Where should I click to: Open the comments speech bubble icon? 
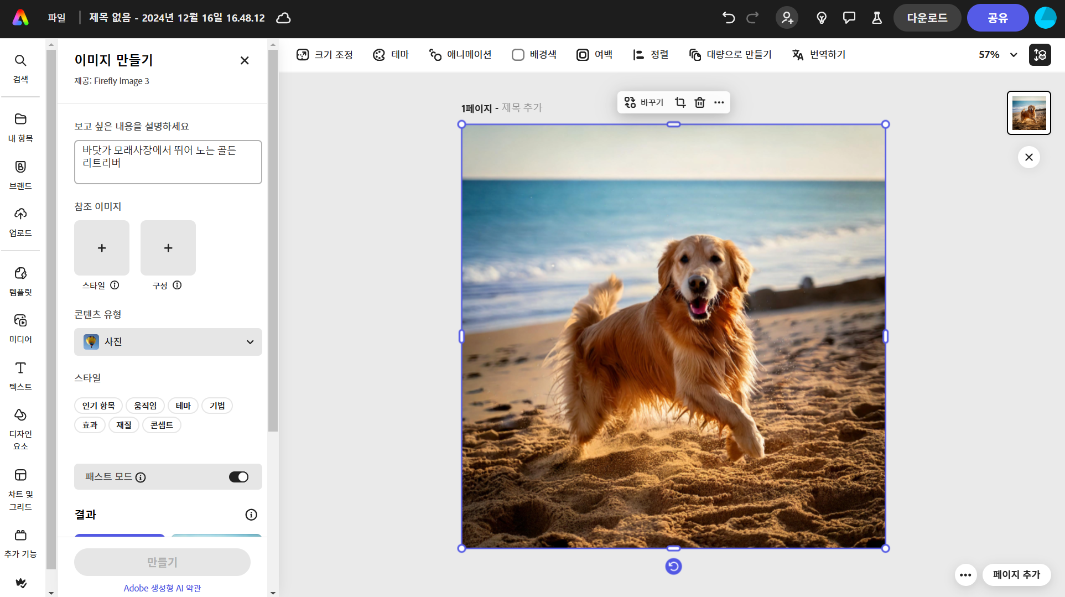coord(849,18)
